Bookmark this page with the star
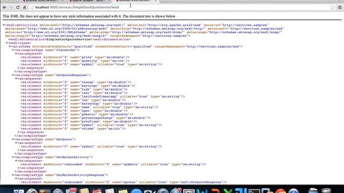This screenshot has width=344, height=193. (332, 7)
